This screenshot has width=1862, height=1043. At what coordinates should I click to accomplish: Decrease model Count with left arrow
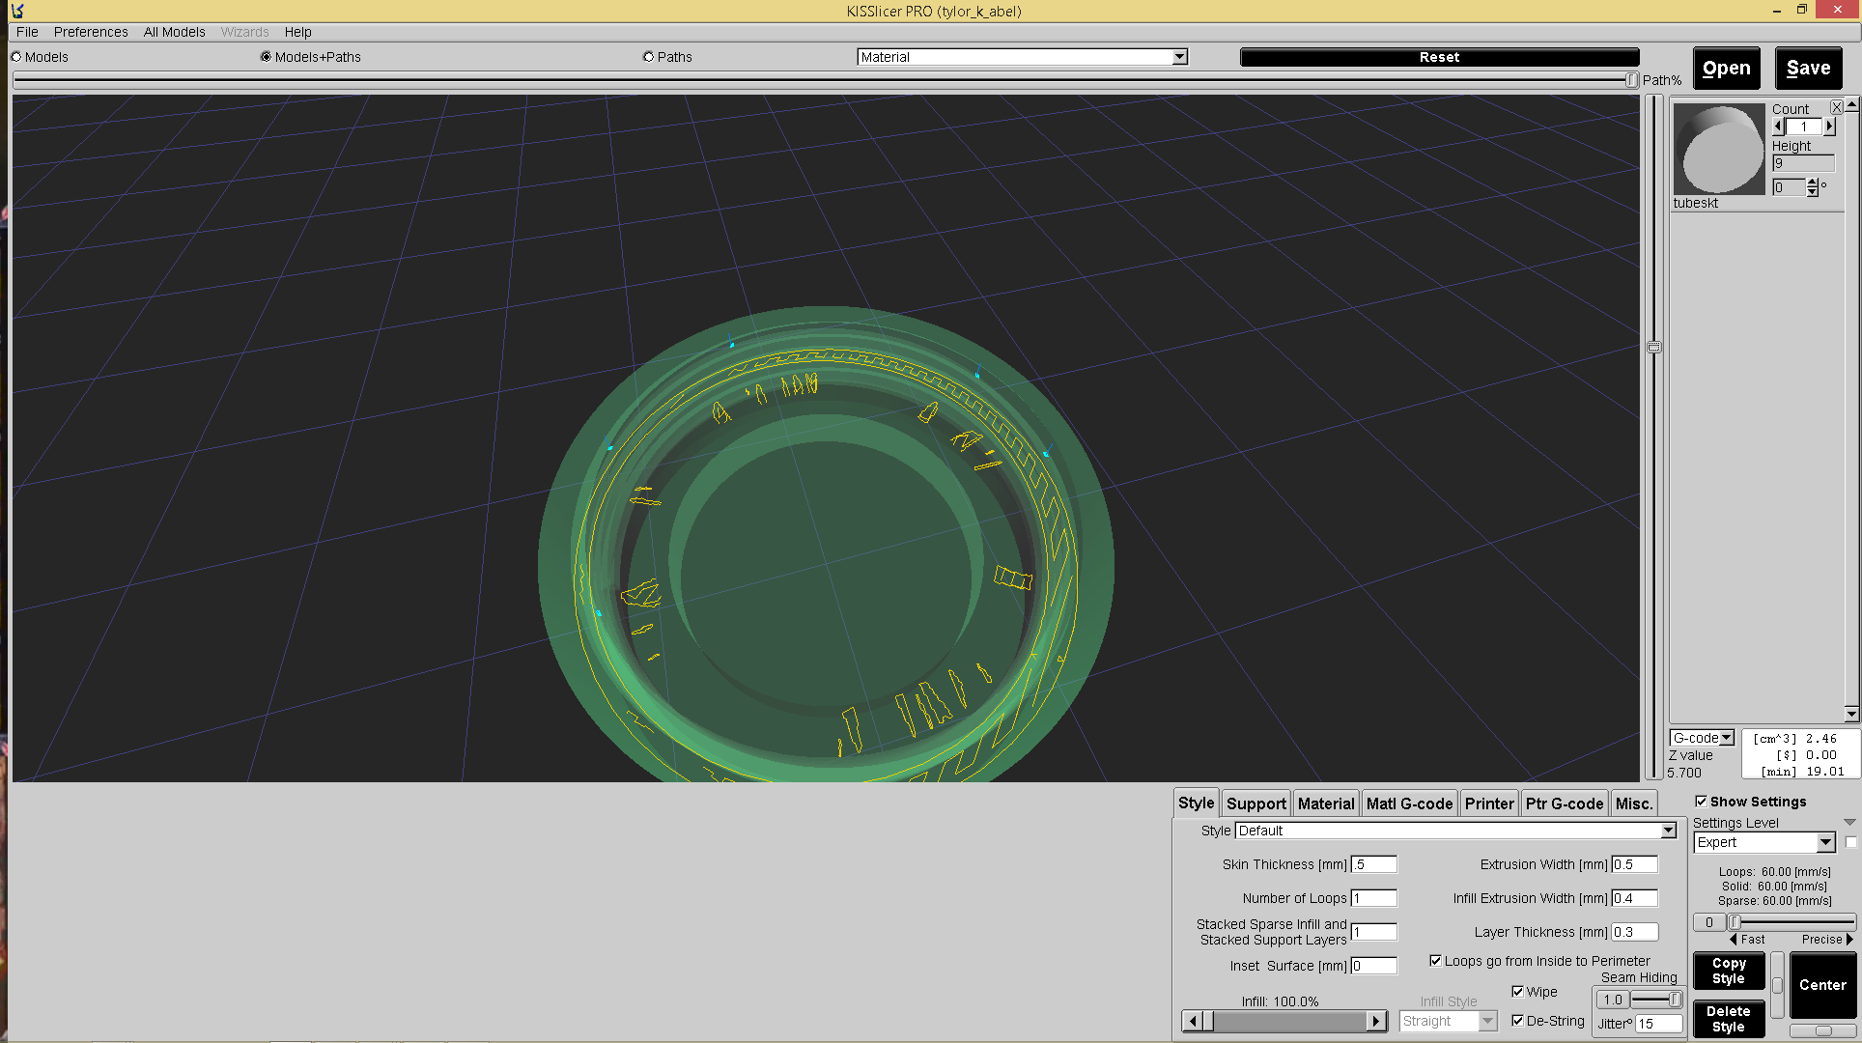click(x=1779, y=127)
